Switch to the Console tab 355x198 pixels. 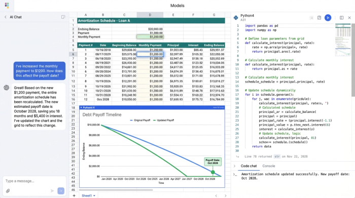[x=268, y=166]
